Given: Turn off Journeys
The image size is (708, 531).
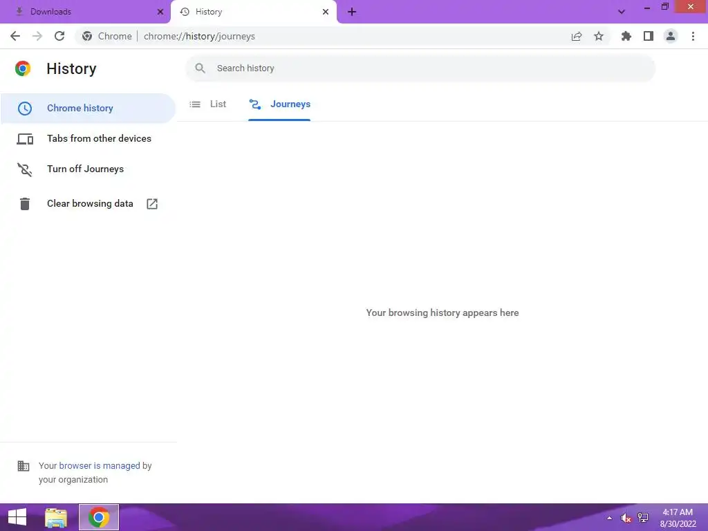Looking at the screenshot, I should (x=88, y=169).
